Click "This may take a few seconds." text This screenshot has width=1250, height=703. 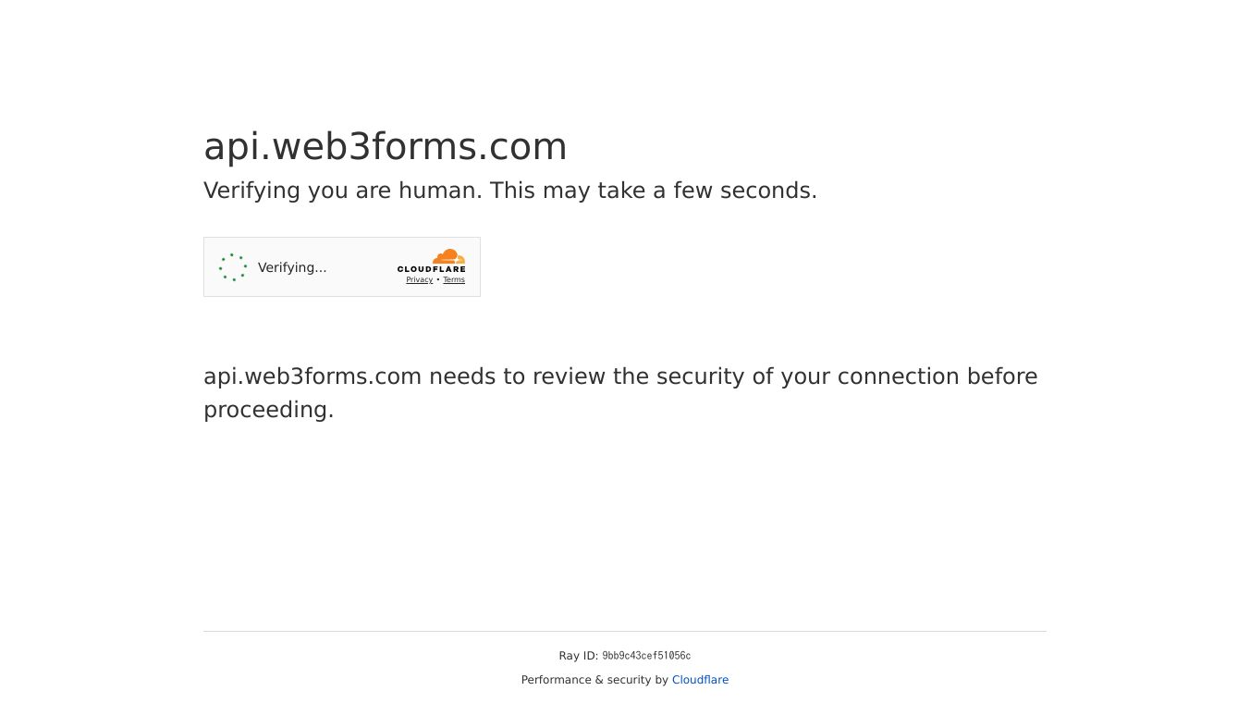pos(653,191)
